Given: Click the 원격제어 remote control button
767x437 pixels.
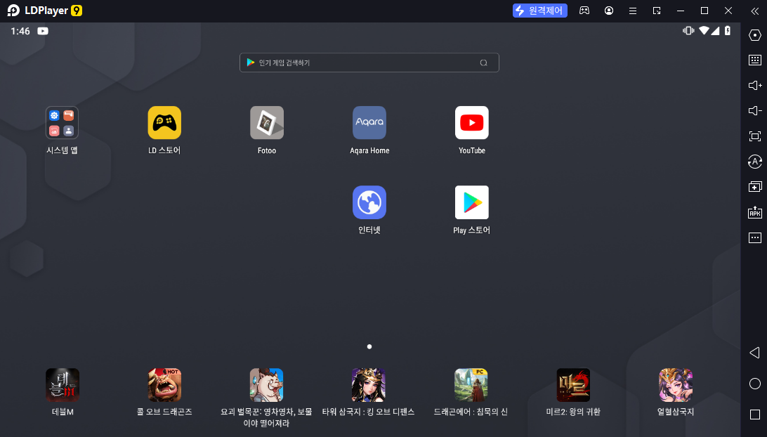Looking at the screenshot, I should pyautogui.click(x=539, y=11).
